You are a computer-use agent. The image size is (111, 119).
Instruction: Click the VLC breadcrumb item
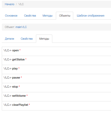click(21, 4)
